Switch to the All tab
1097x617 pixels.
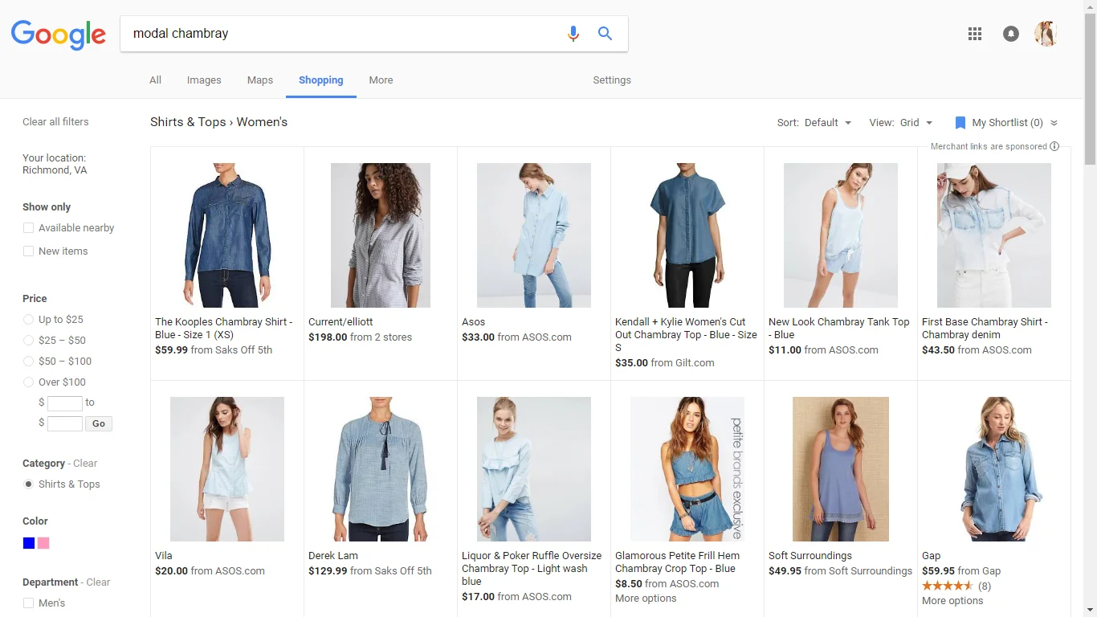pos(155,80)
